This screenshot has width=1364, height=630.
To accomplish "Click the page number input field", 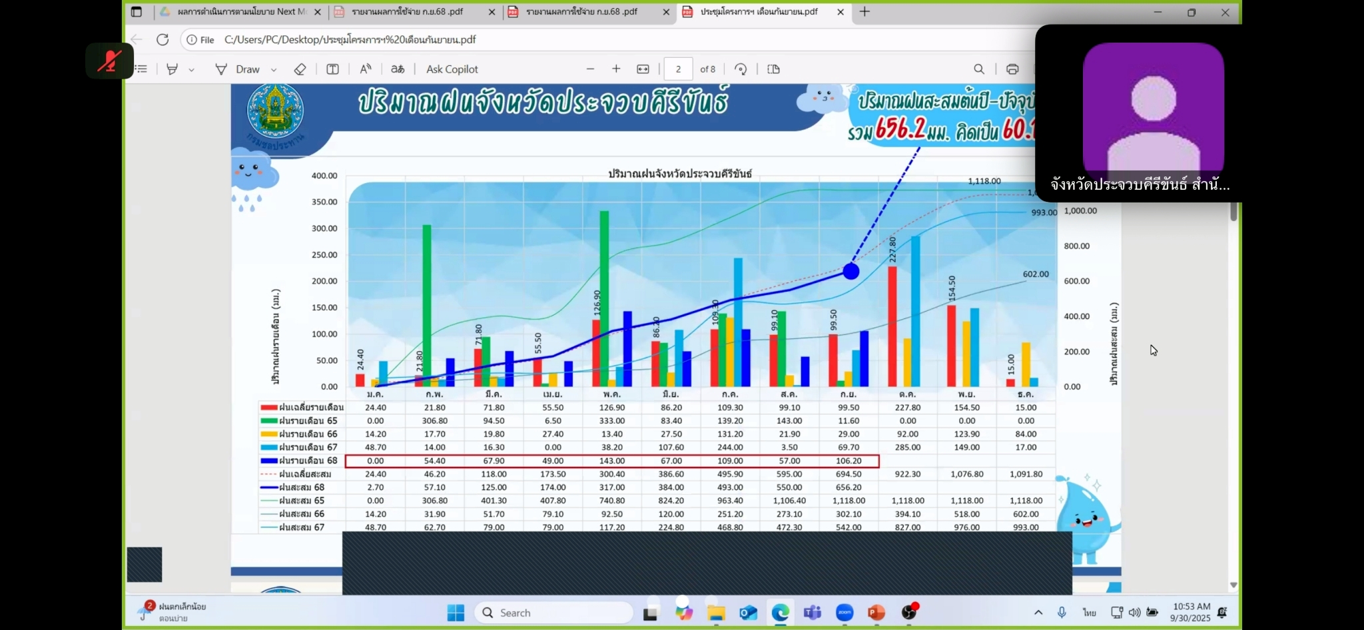I will [x=679, y=69].
